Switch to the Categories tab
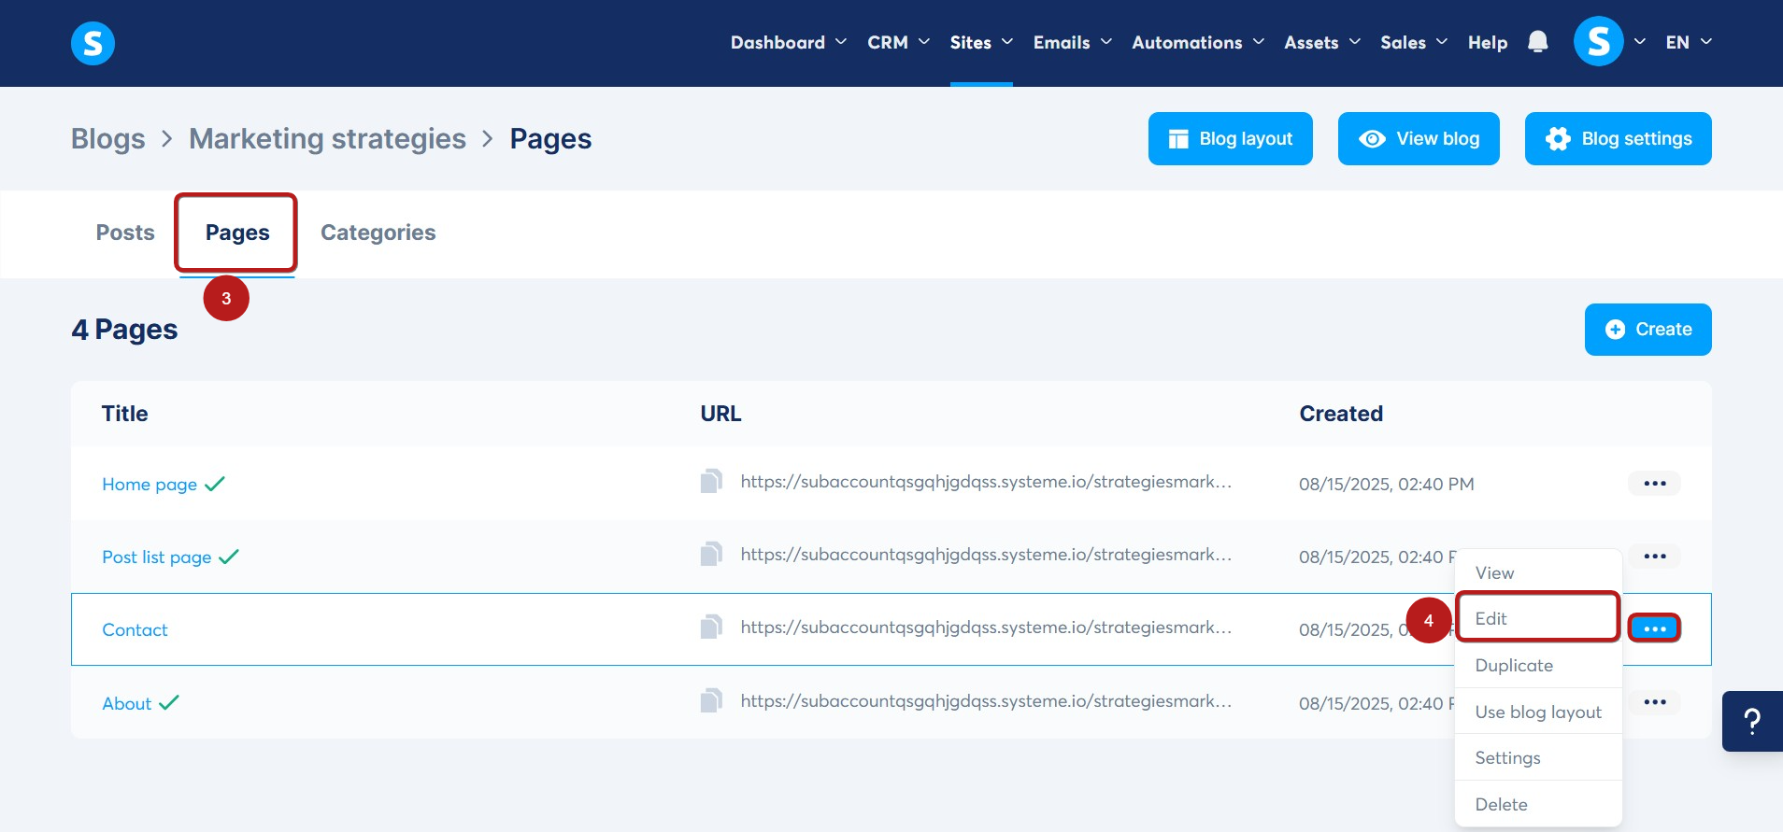 378,233
